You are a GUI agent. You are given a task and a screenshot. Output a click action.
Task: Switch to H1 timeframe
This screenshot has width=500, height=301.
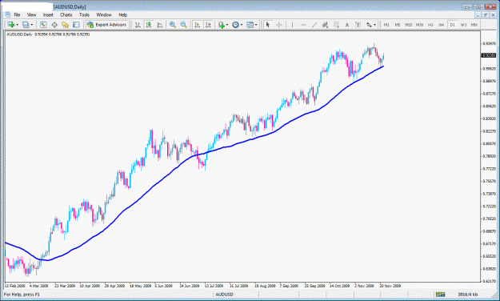[430, 25]
